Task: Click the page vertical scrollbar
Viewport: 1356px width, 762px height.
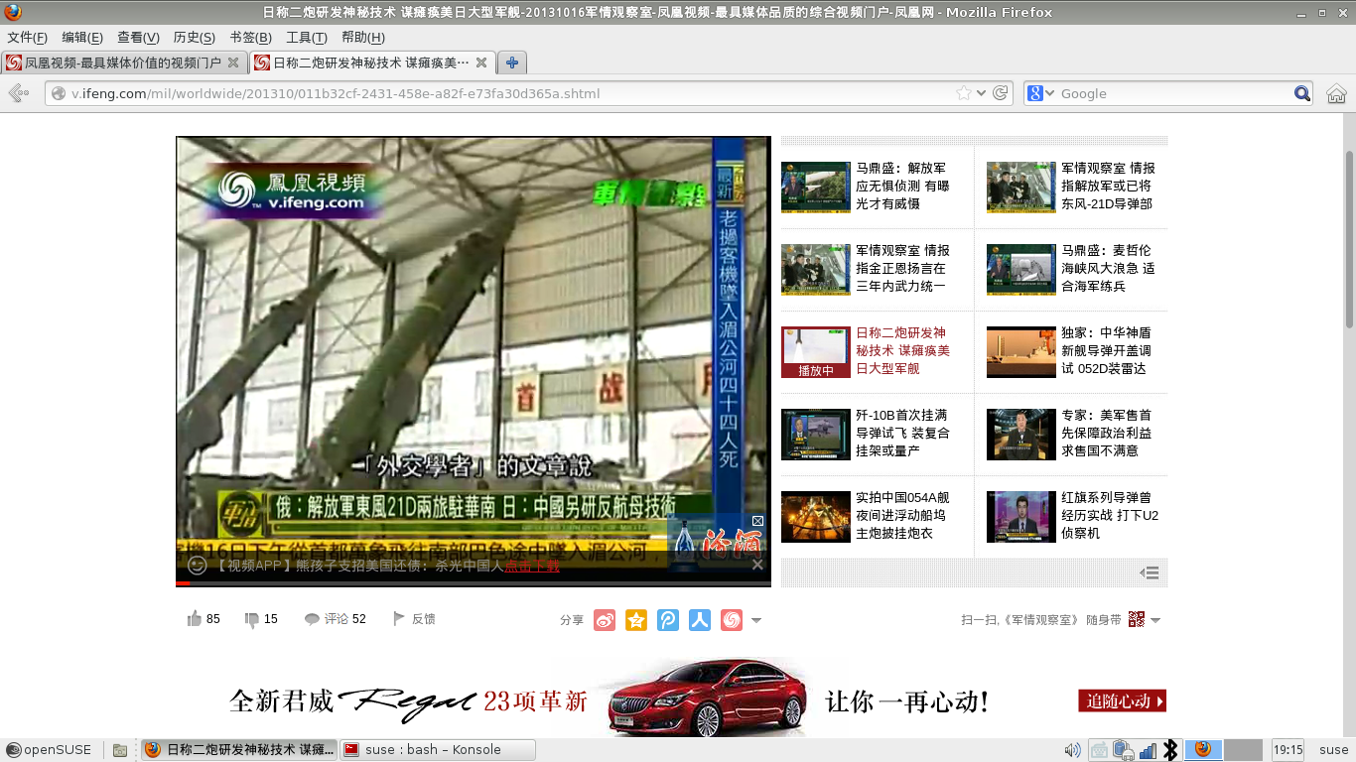Action: pos(1349,237)
